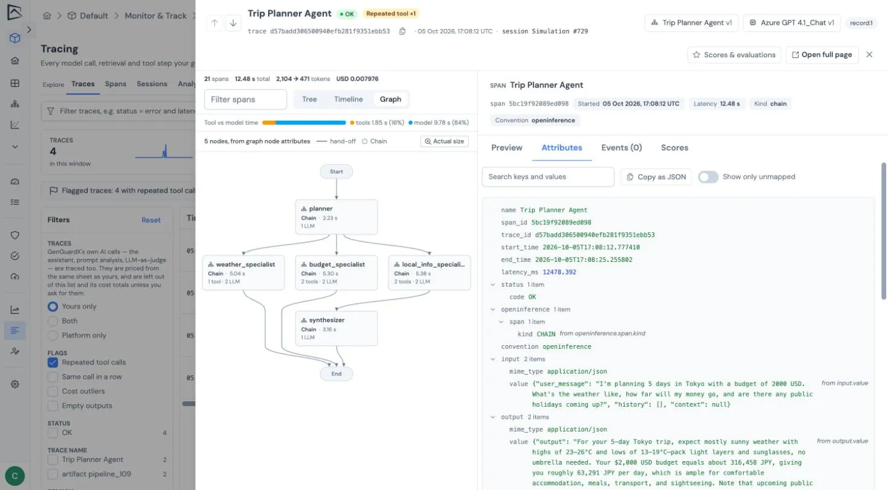
Task: Open the trend line icon in sidebar
Action: (x=15, y=310)
